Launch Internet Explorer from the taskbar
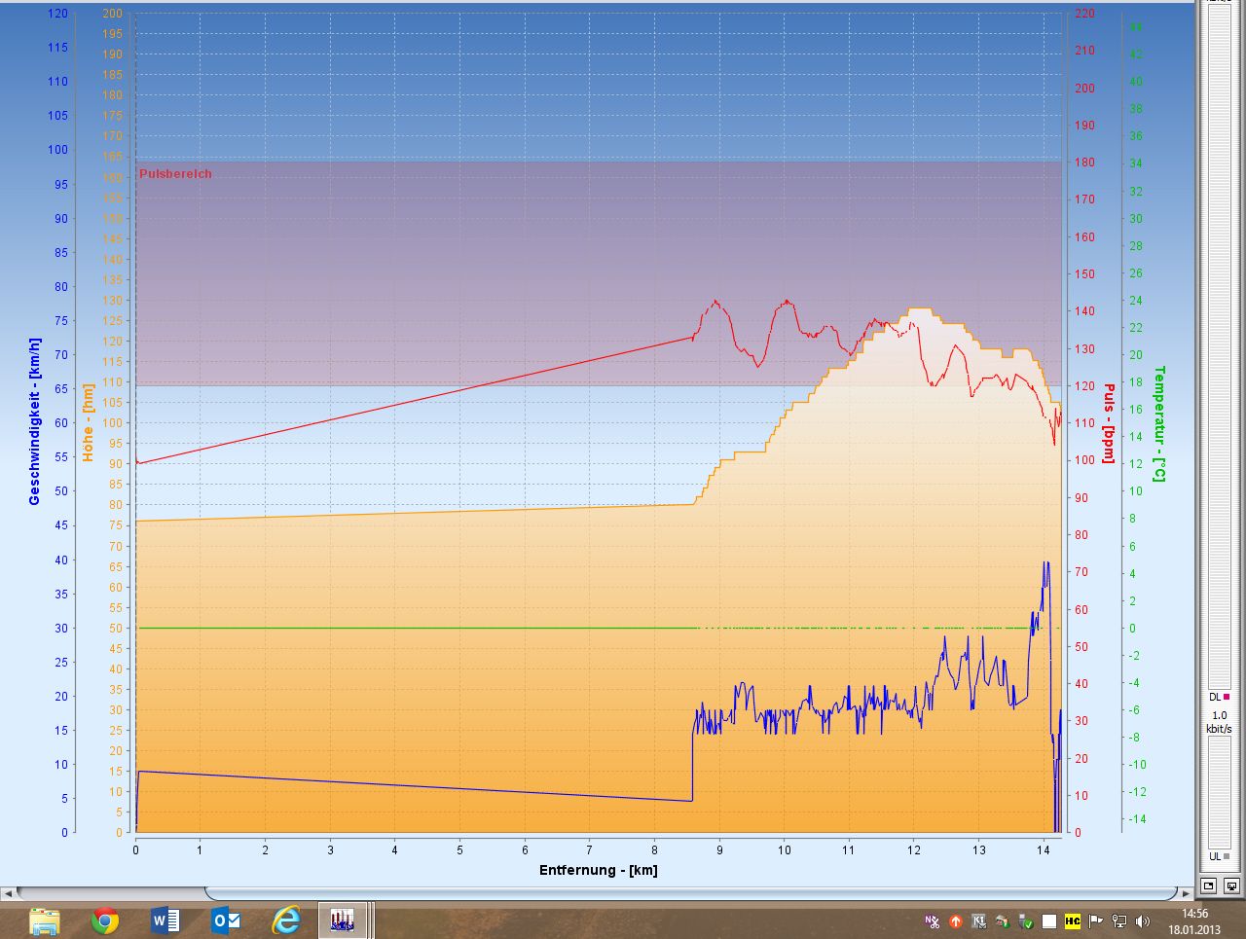Viewport: 1246px width, 939px height. [x=285, y=920]
